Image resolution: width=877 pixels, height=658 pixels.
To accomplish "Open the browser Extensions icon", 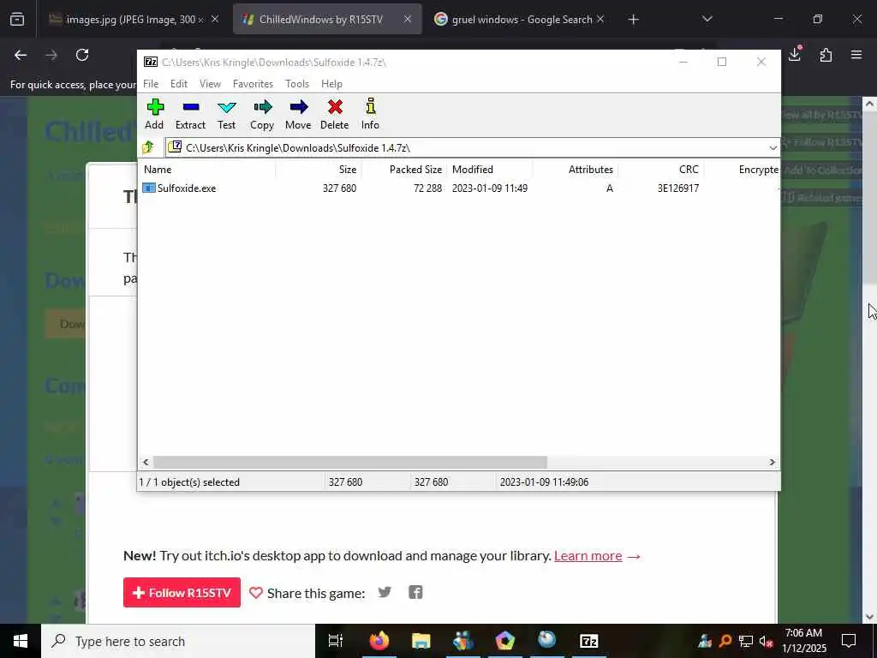I will 826,55.
